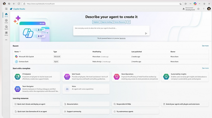Screen dimensions: 212x118
Task: Open the app launcher waffle grid
Action: coord(6,9)
